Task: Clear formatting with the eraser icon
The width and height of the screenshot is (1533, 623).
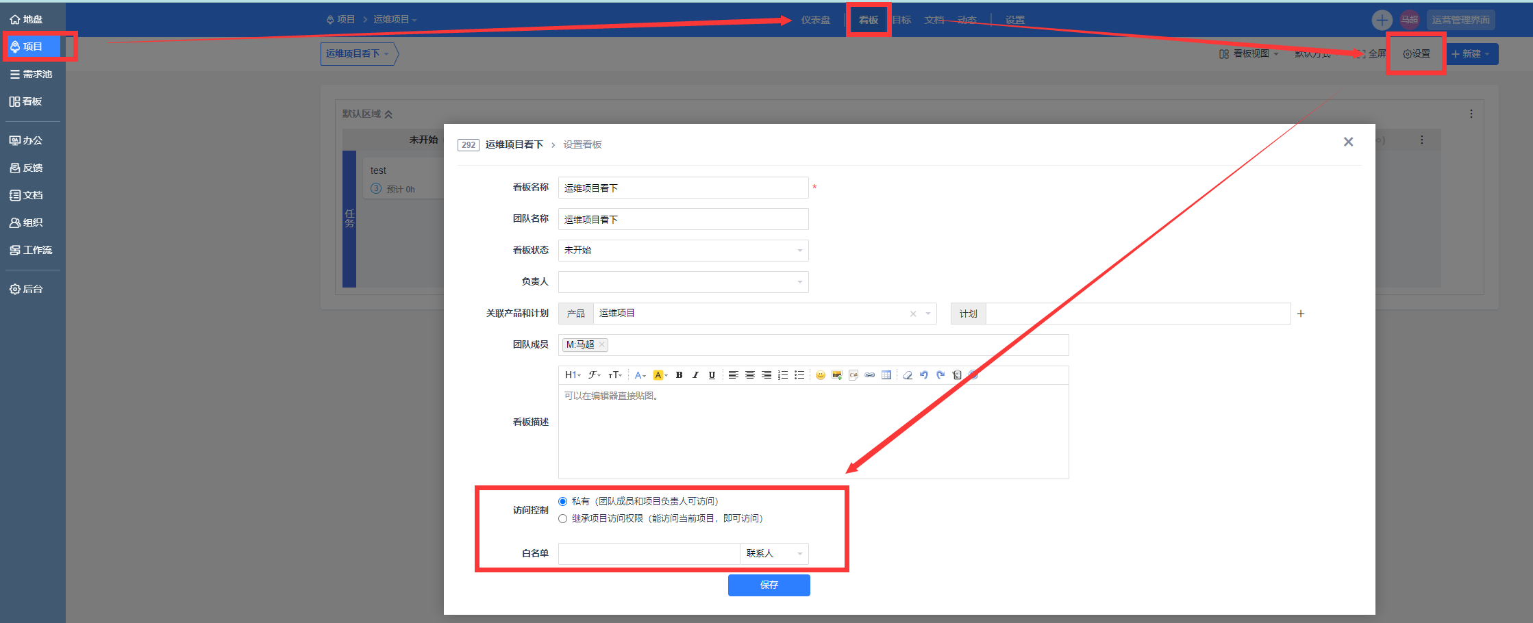Action: 907,375
